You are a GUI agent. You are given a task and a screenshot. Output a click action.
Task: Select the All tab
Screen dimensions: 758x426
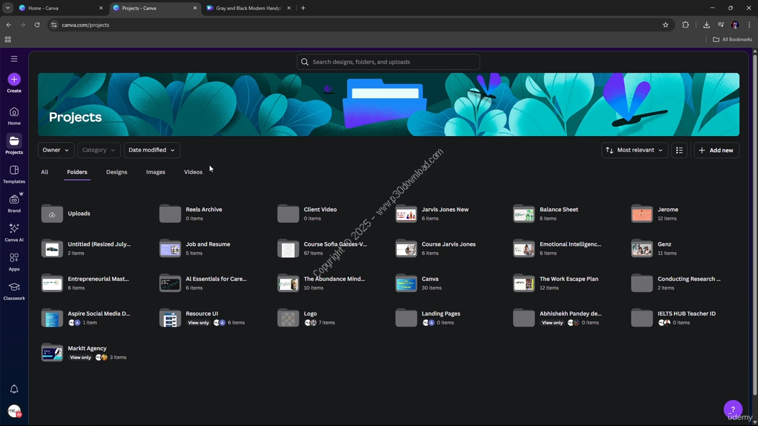(44, 172)
